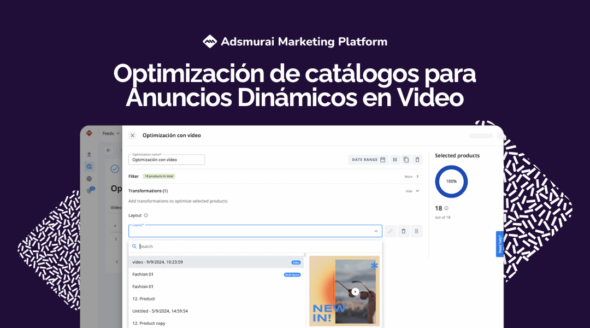Open the DATE RANGE picker
The image size is (590, 328).
coord(368,160)
